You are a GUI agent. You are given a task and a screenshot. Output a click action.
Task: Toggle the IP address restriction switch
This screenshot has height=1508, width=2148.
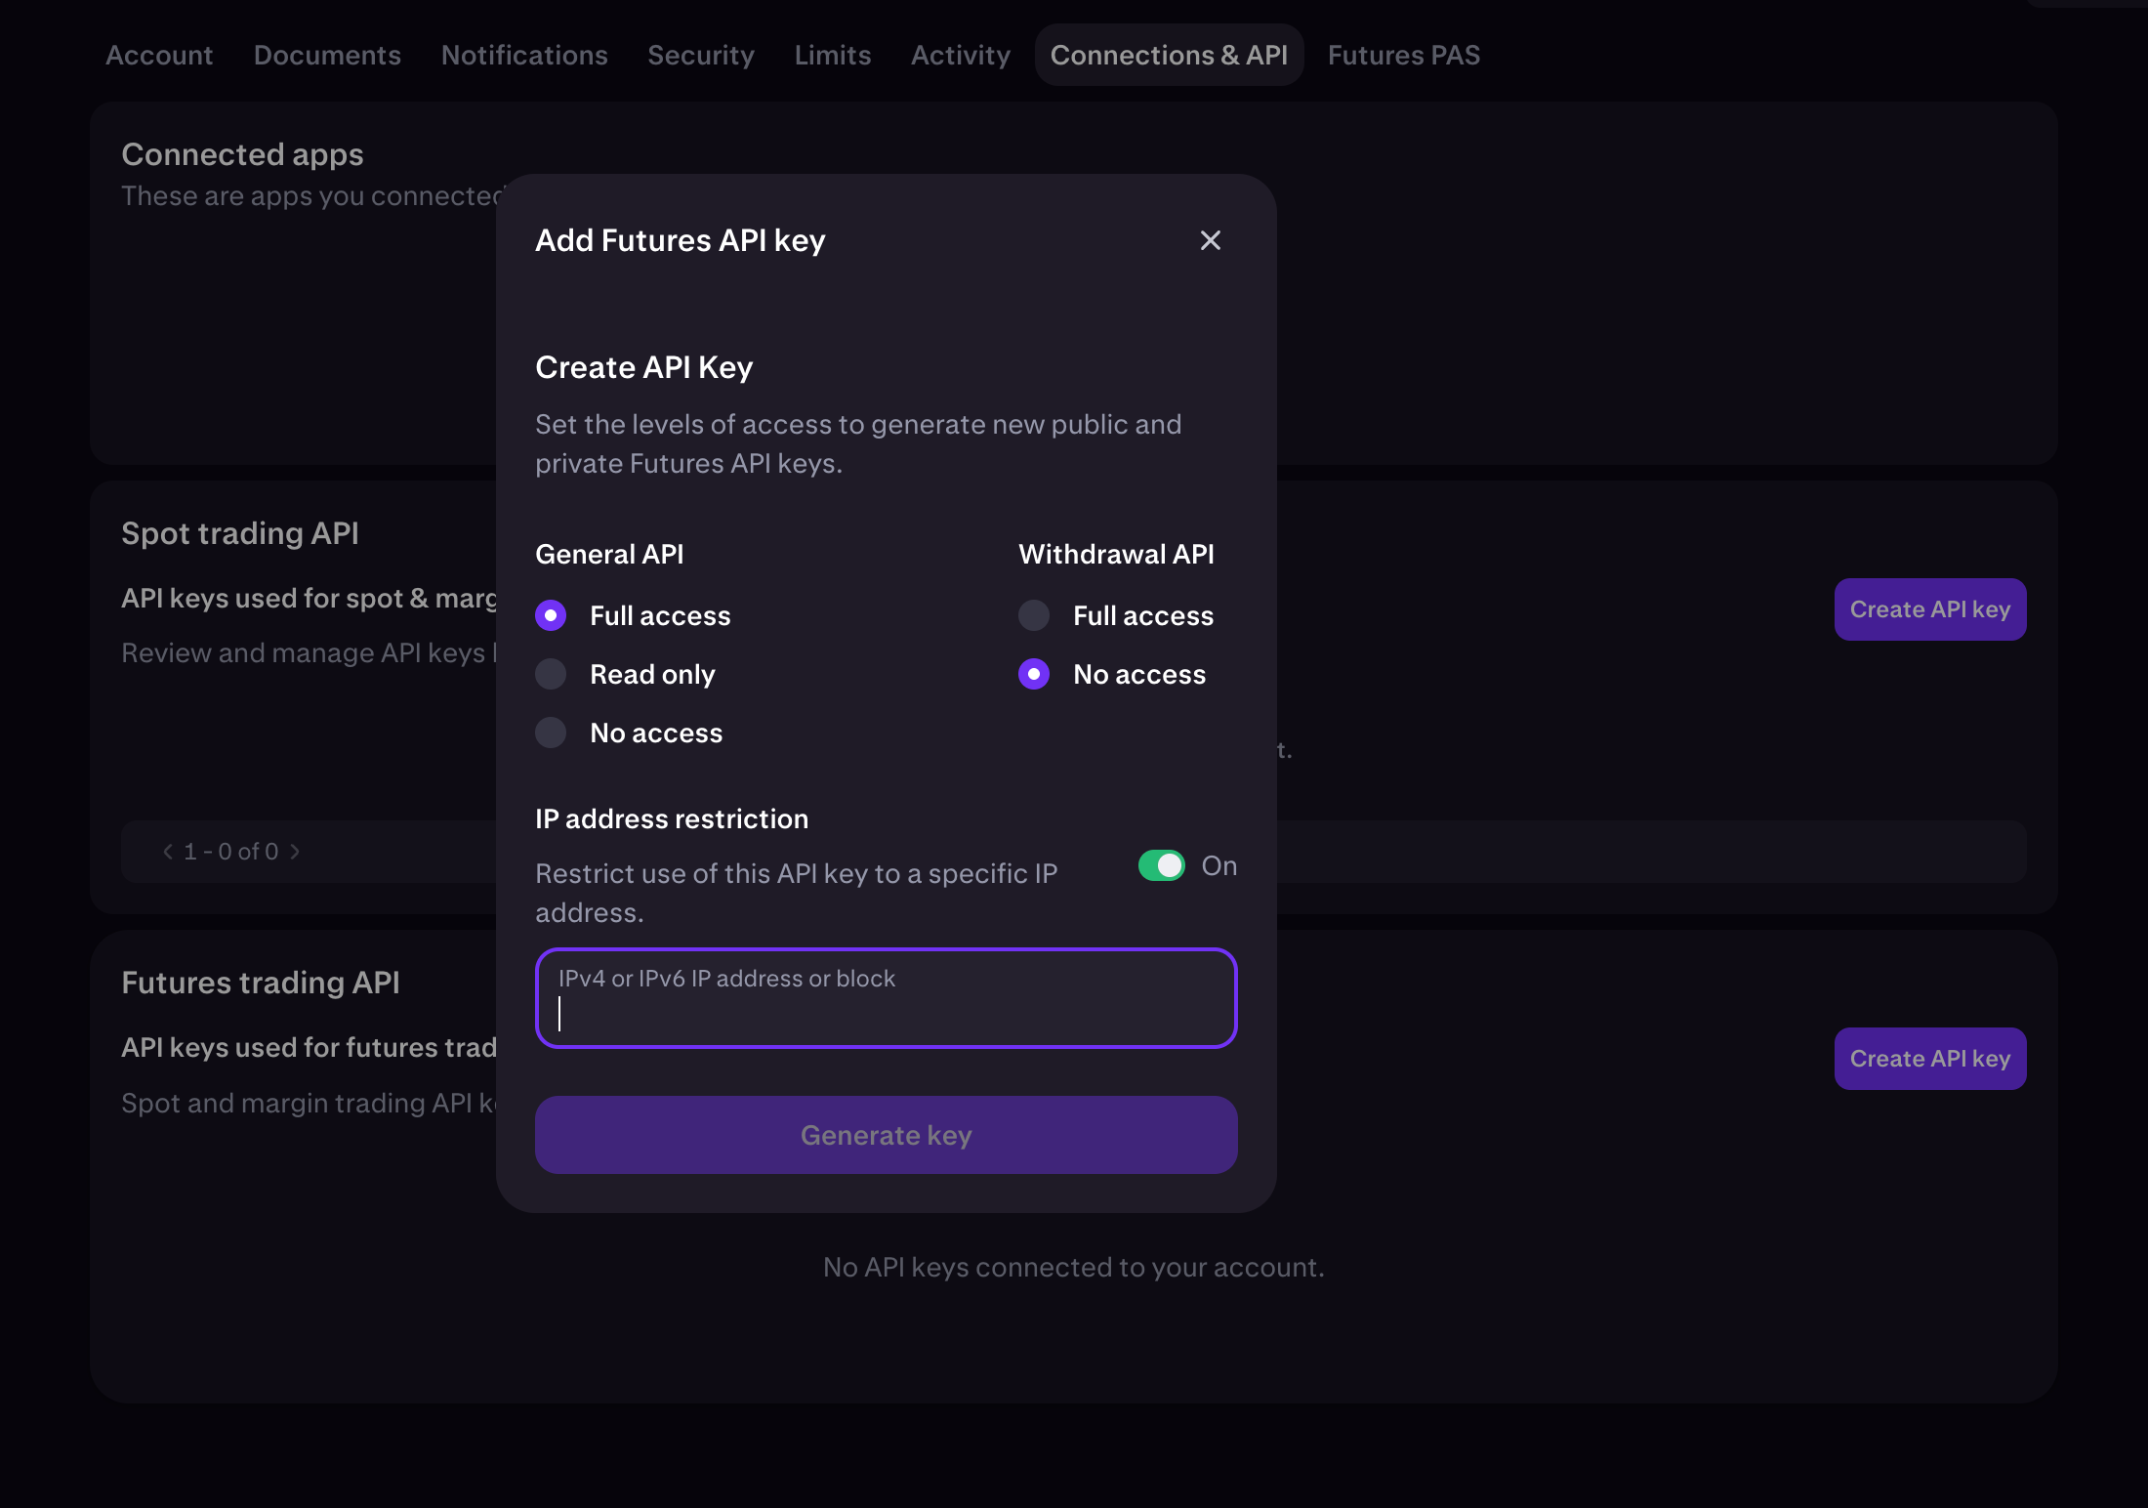(x=1162, y=865)
